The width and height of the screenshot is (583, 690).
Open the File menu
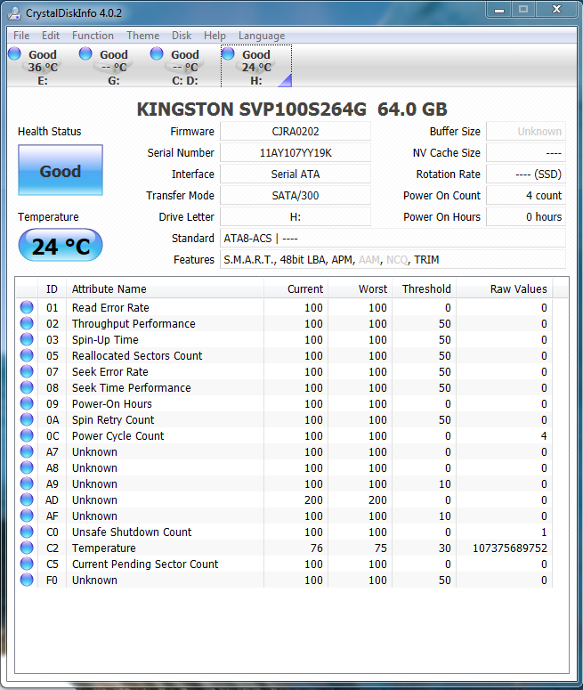click(21, 36)
